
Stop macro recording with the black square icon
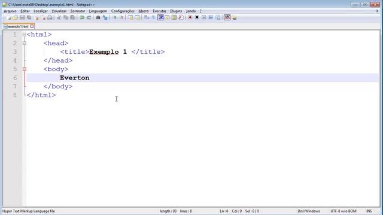point(197,17)
